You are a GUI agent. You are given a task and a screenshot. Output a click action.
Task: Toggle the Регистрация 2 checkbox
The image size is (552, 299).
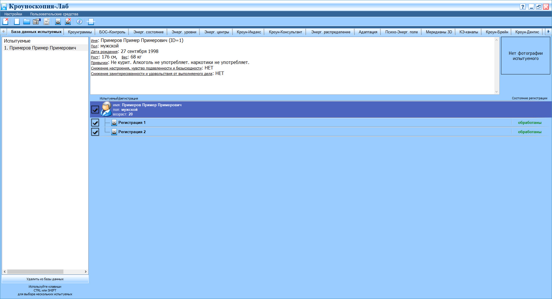point(95,132)
